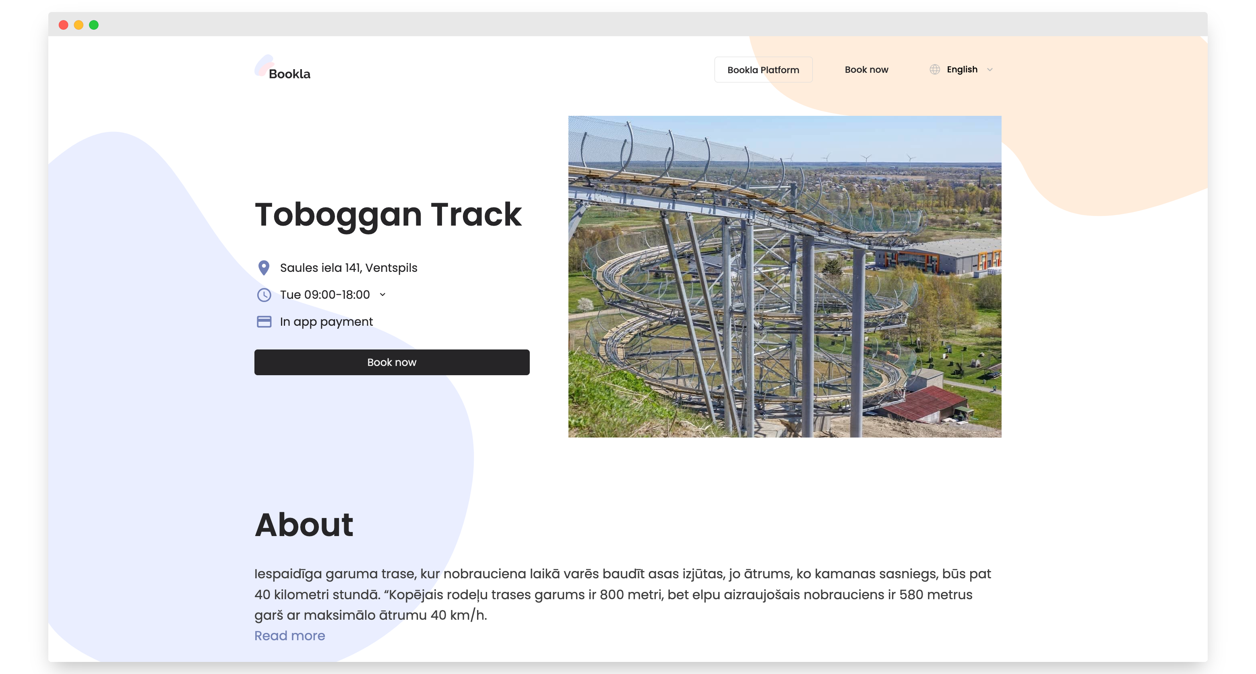The image size is (1256, 674).
Task: Click the toboggan track photo
Action: (785, 276)
